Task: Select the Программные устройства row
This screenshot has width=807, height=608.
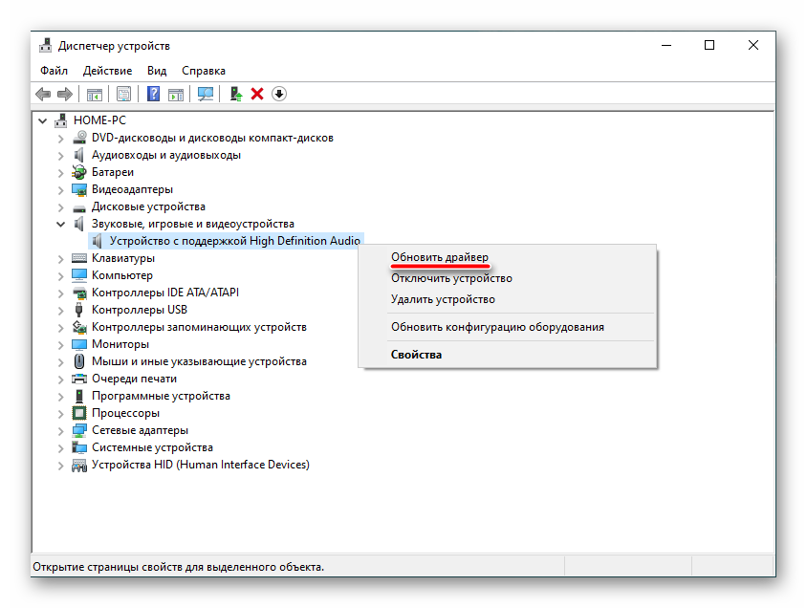Action: click(161, 396)
